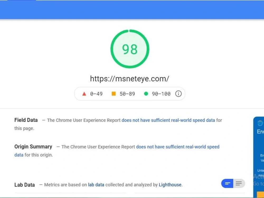Click the orange square 50–89 legend icon

(114, 94)
